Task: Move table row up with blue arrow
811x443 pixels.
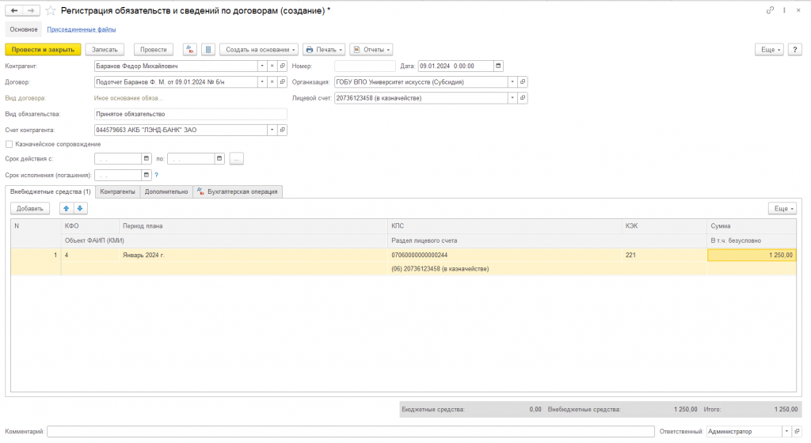Action: coord(67,209)
